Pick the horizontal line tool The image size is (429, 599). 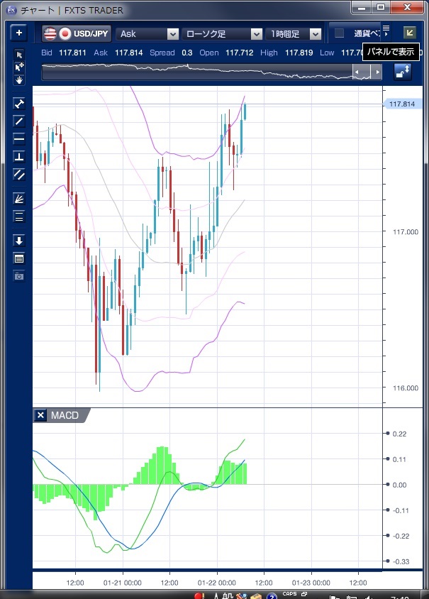point(19,138)
